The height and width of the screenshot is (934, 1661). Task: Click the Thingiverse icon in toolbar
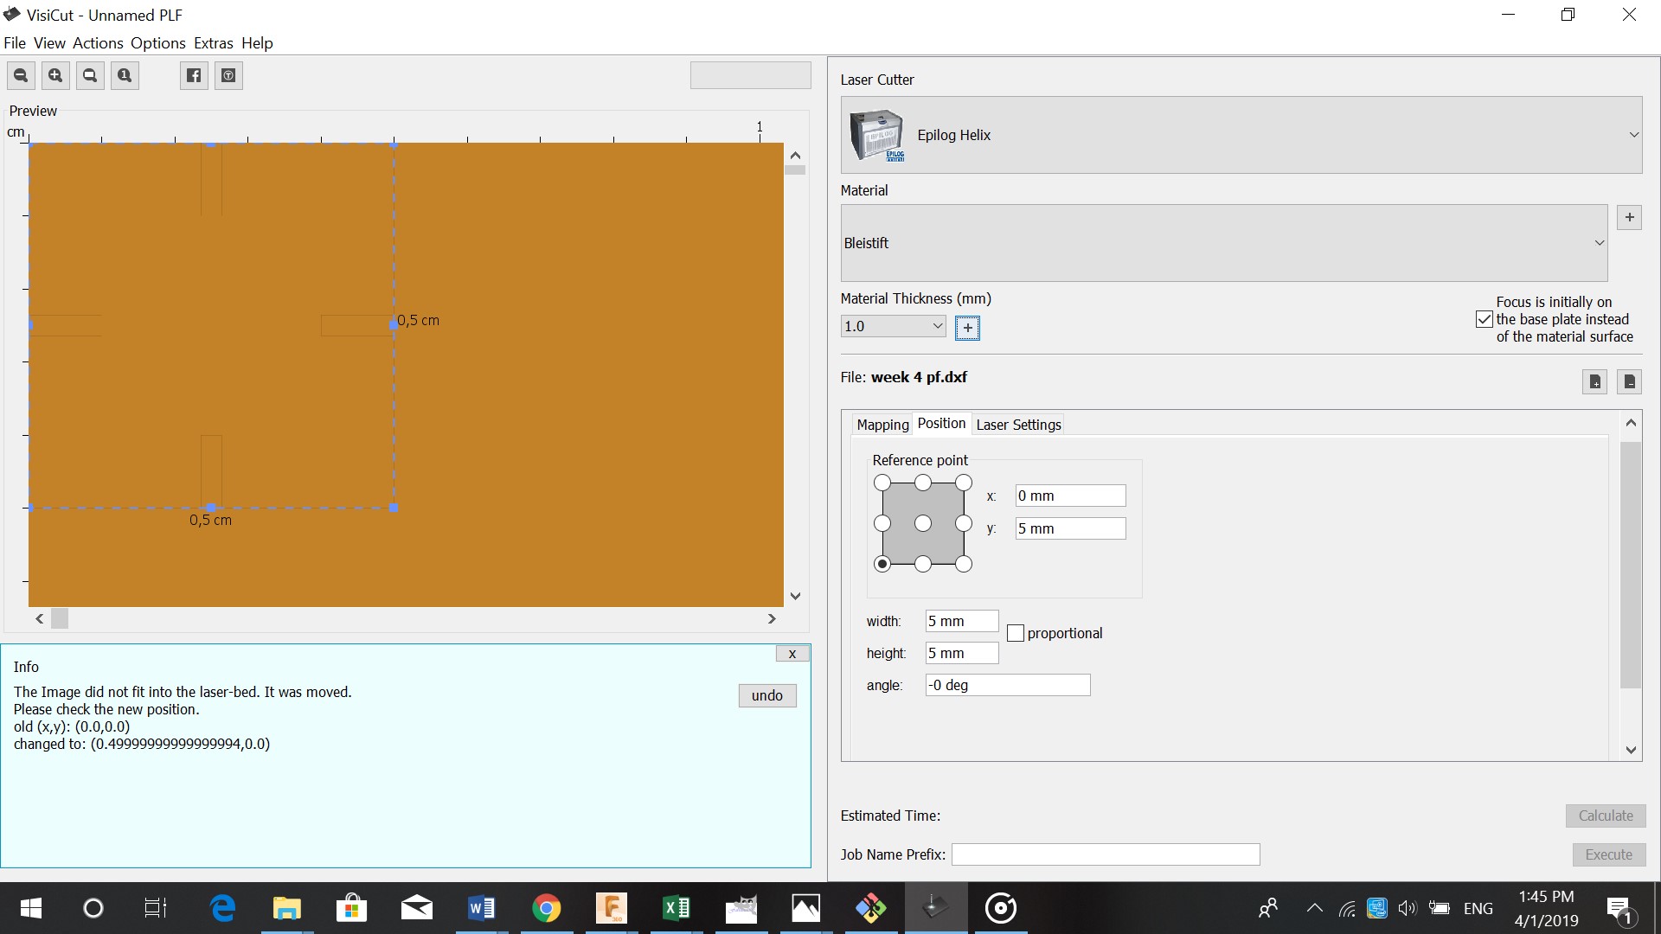pyautogui.click(x=228, y=76)
